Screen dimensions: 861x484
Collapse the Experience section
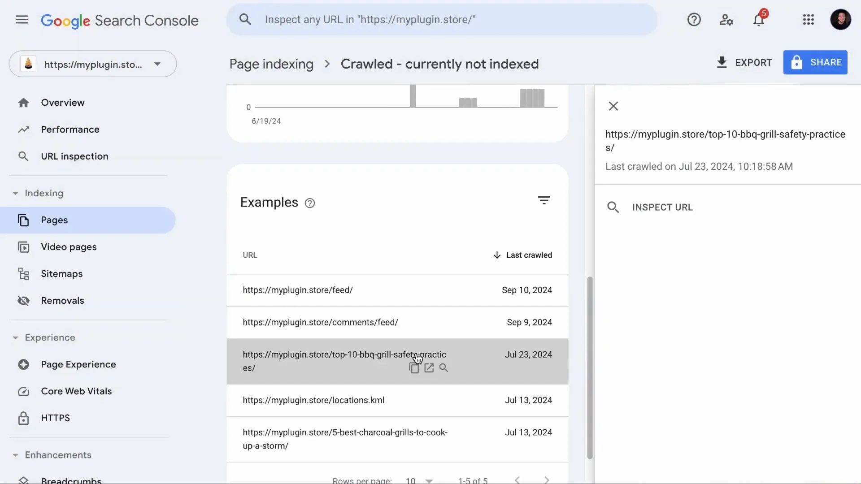click(x=15, y=338)
